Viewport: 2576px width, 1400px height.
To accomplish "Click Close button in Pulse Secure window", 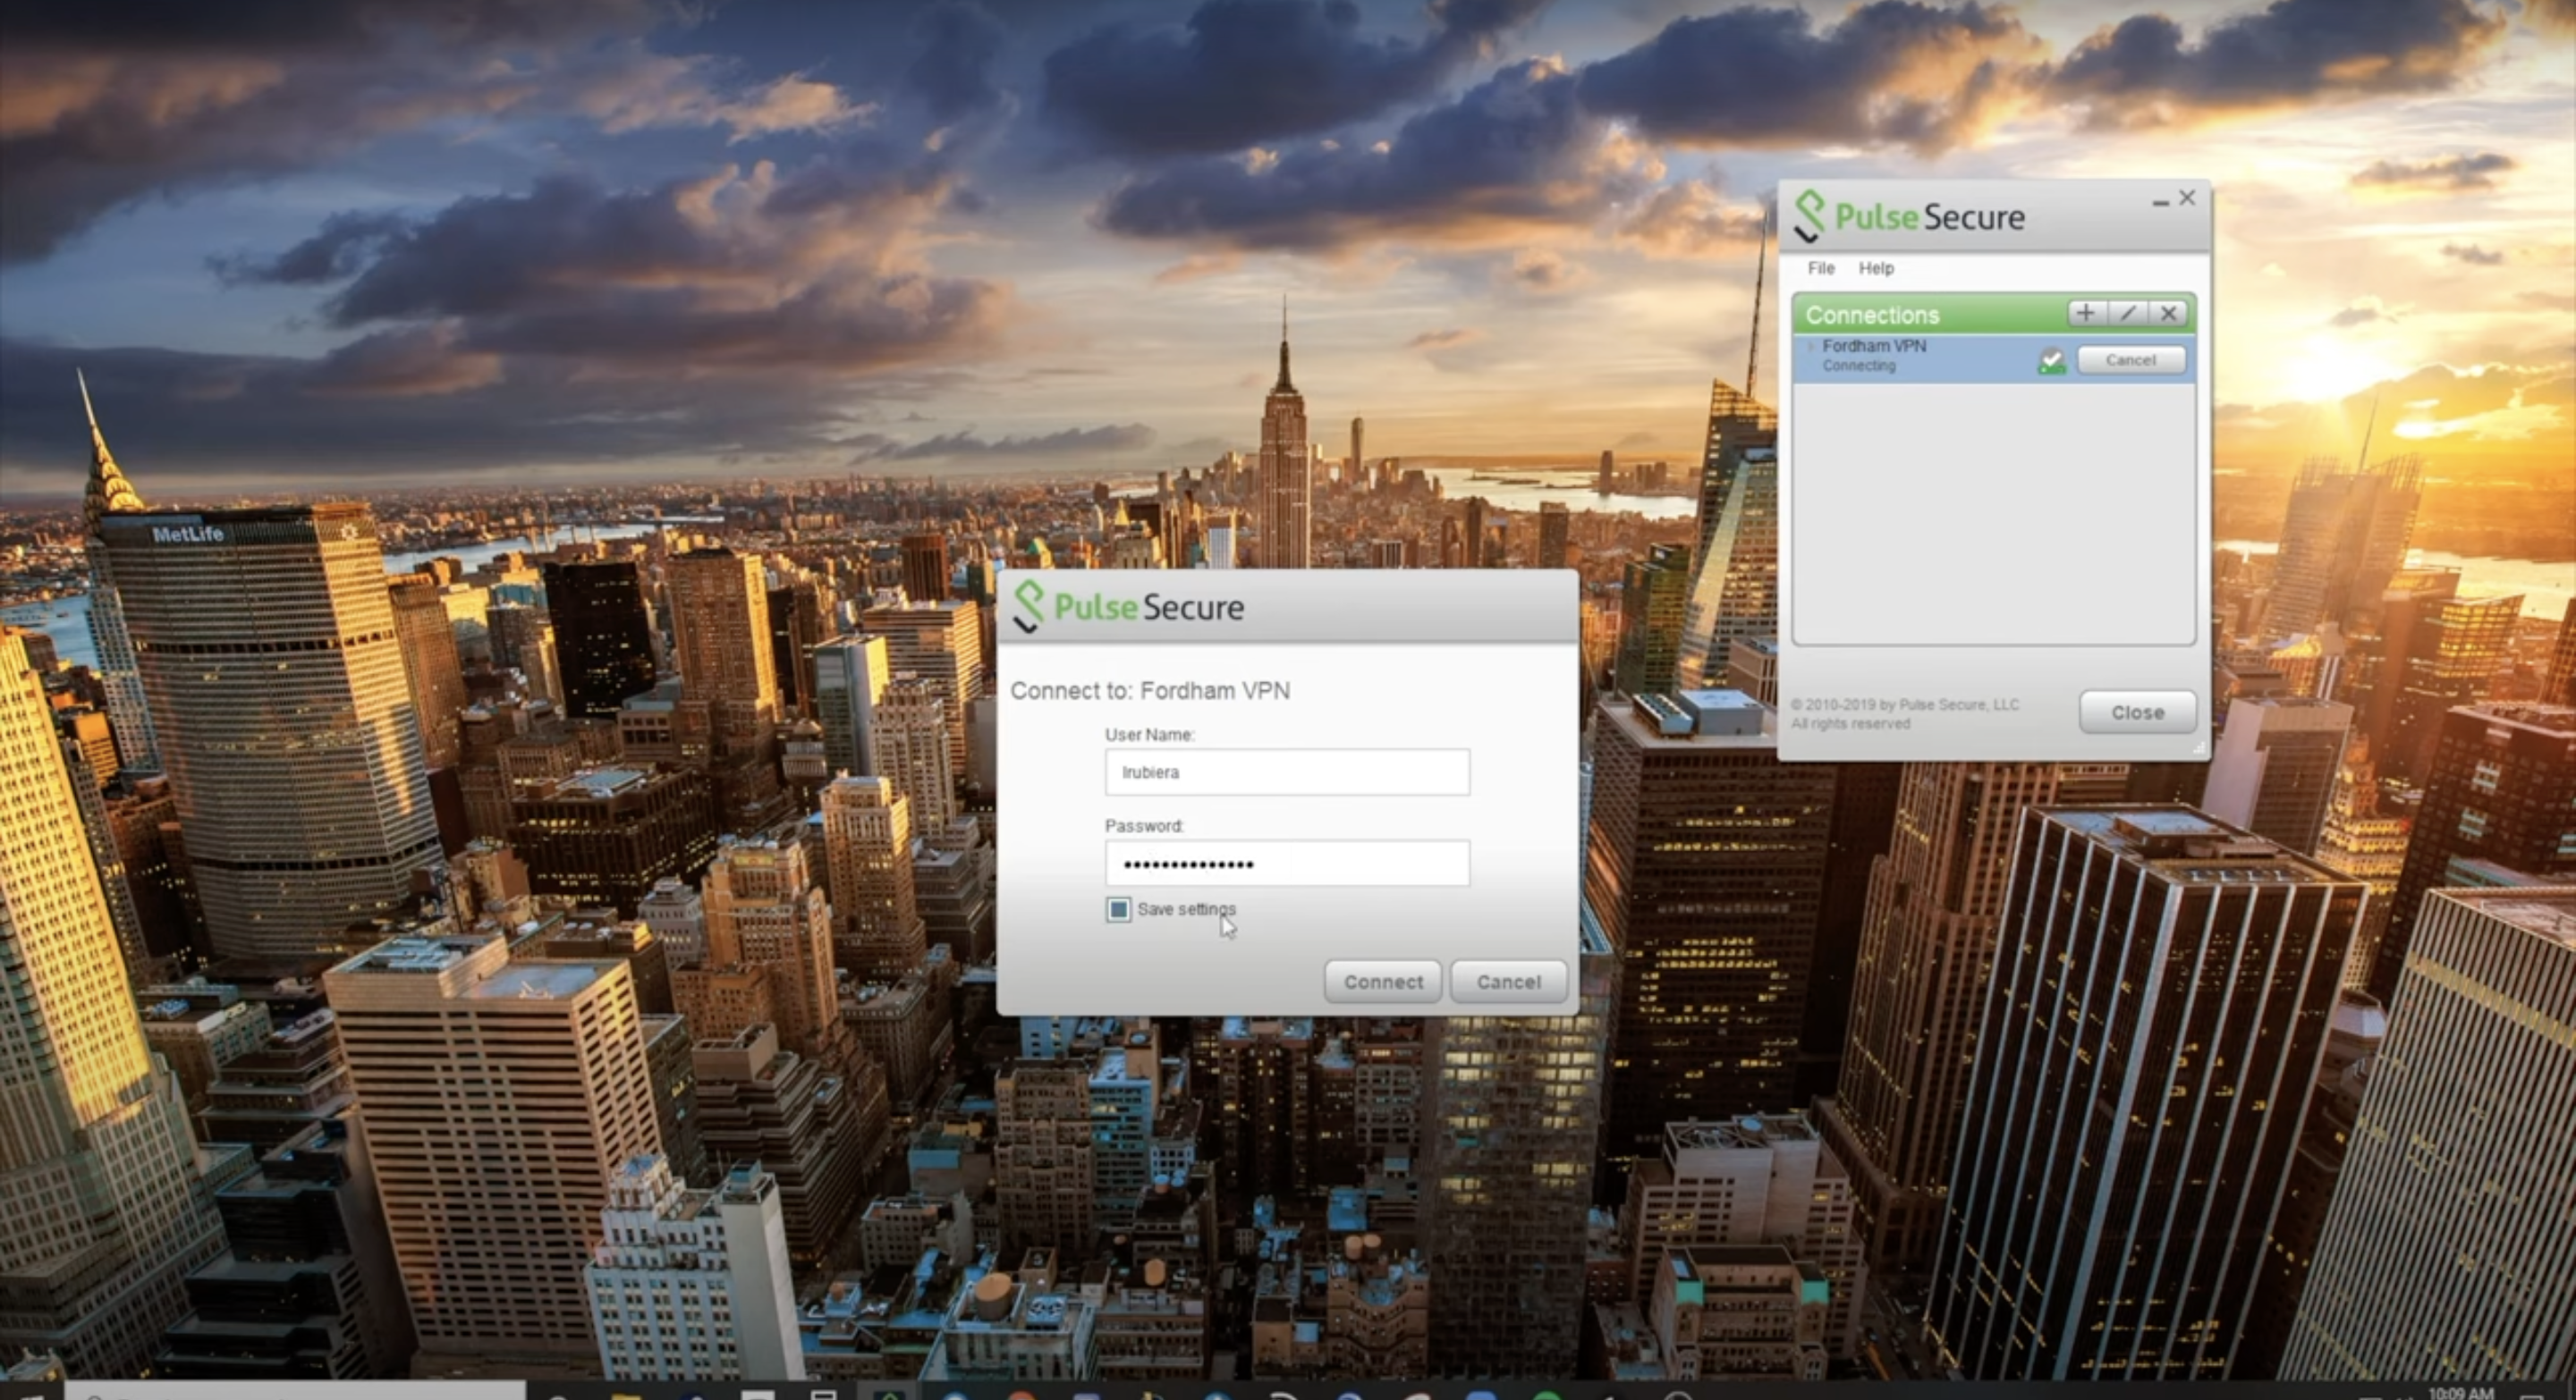I will tap(2138, 713).
